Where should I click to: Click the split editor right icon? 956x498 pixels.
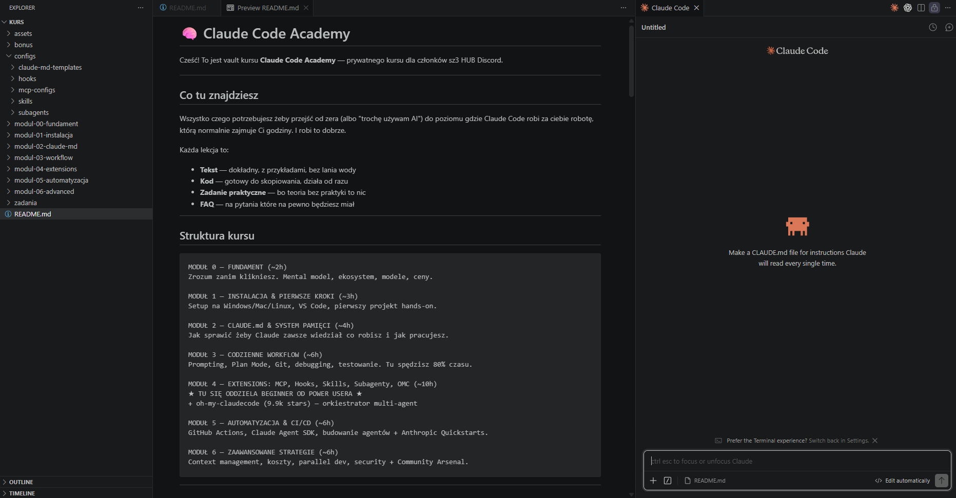[x=921, y=8]
